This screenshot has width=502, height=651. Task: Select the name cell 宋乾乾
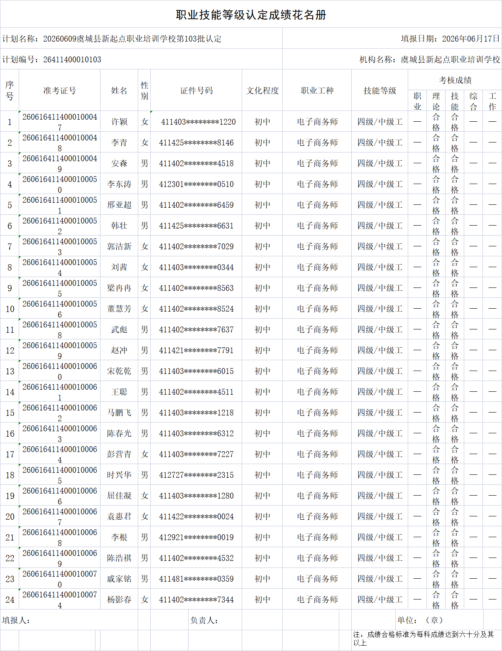(119, 371)
